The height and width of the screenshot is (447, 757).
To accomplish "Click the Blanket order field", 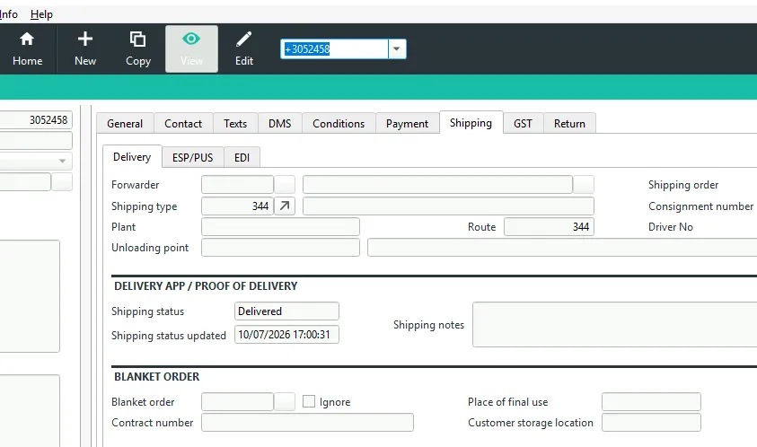I will point(237,401).
